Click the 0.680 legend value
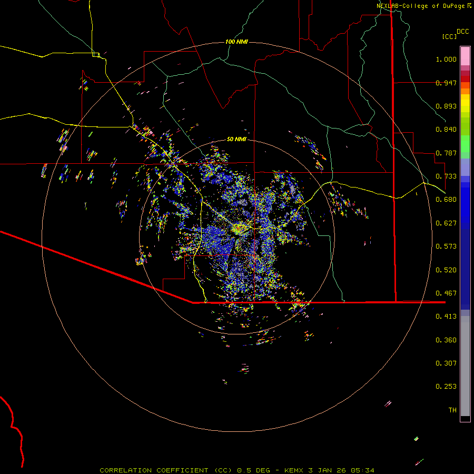 pyautogui.click(x=446, y=200)
